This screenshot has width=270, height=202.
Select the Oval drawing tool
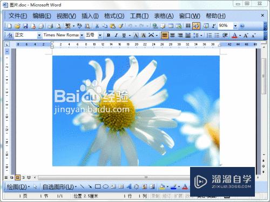pos(106,187)
